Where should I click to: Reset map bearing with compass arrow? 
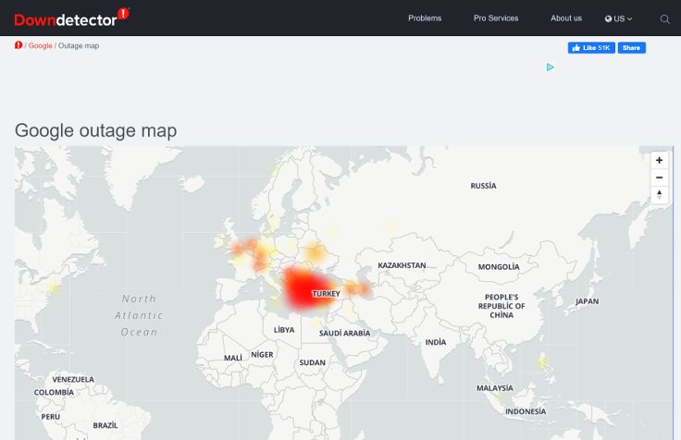660,195
